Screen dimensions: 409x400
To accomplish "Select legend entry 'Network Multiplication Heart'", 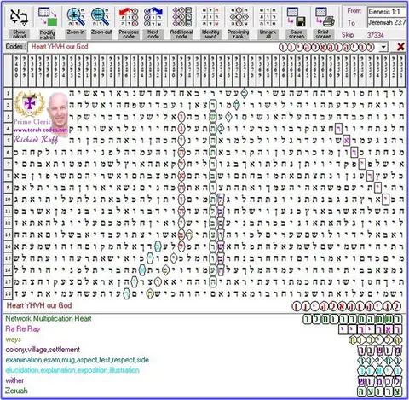I will pyautogui.click(x=49, y=318).
